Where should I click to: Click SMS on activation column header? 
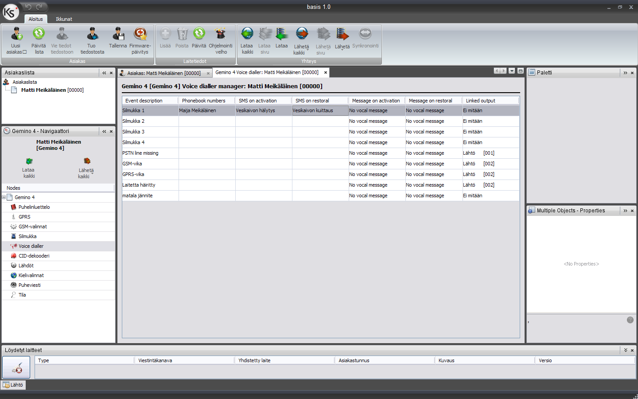[264, 101]
